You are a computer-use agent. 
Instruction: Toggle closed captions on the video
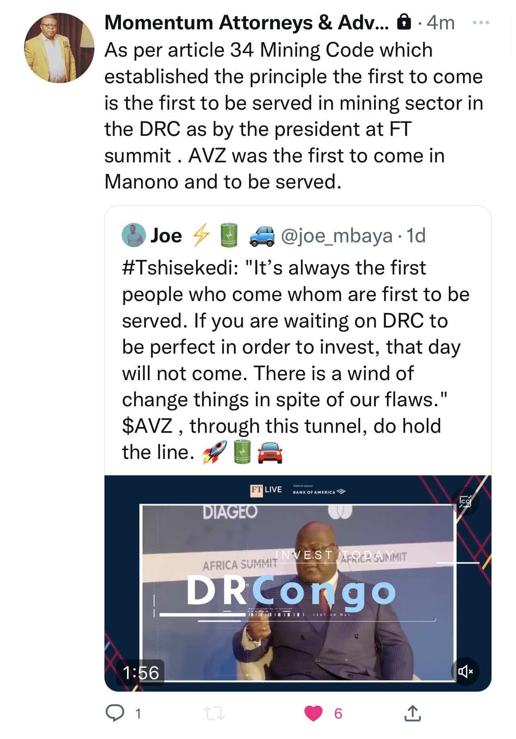coord(465,501)
